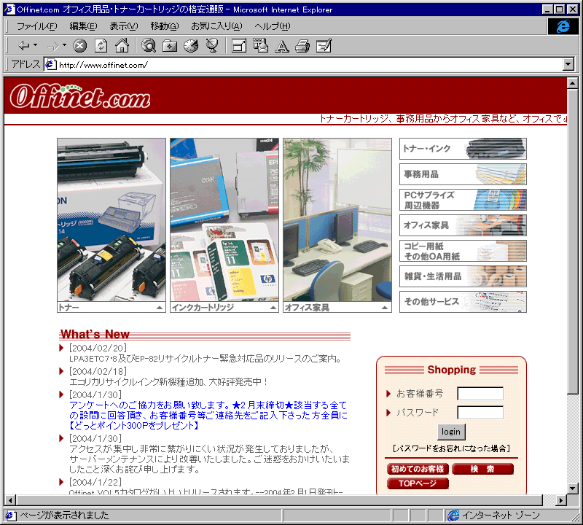Open the 移動(G) menu
The height and width of the screenshot is (525, 583).
(x=165, y=26)
